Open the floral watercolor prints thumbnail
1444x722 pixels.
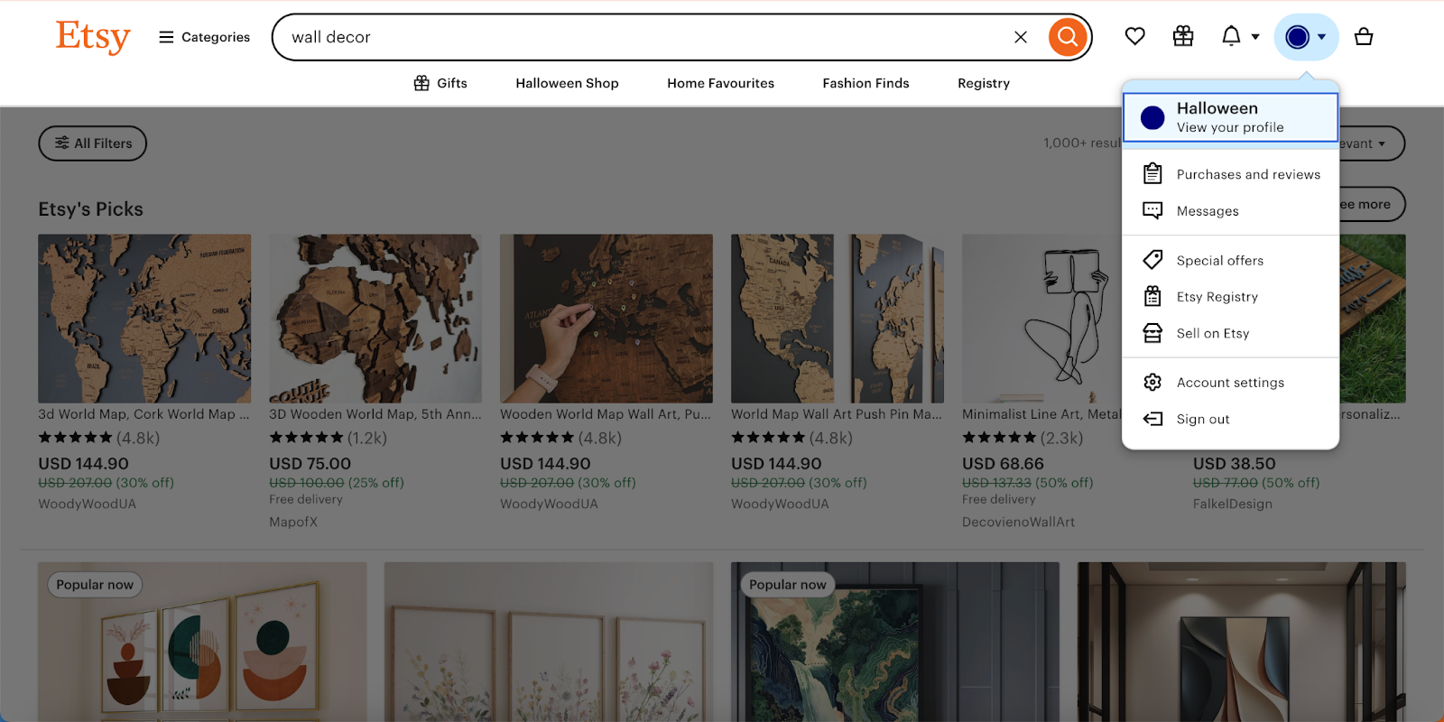(549, 642)
